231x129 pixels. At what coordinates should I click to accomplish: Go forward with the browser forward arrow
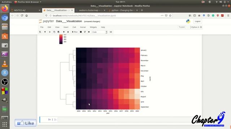(17, 15)
